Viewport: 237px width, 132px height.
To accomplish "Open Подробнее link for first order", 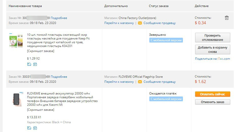I will pyautogui.click(x=59, y=18).
